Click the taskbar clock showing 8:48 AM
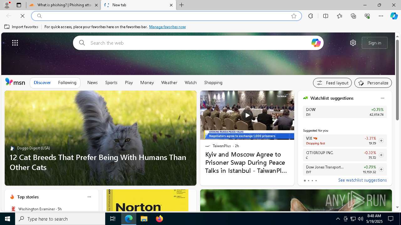401x225 pixels. (x=374, y=219)
